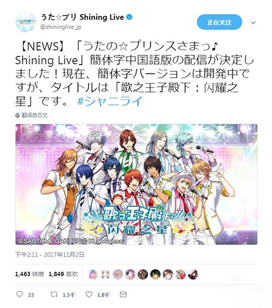Click the blue verified badge
Image resolution: width=272 pixels, height=308 pixels.
(x=129, y=17)
